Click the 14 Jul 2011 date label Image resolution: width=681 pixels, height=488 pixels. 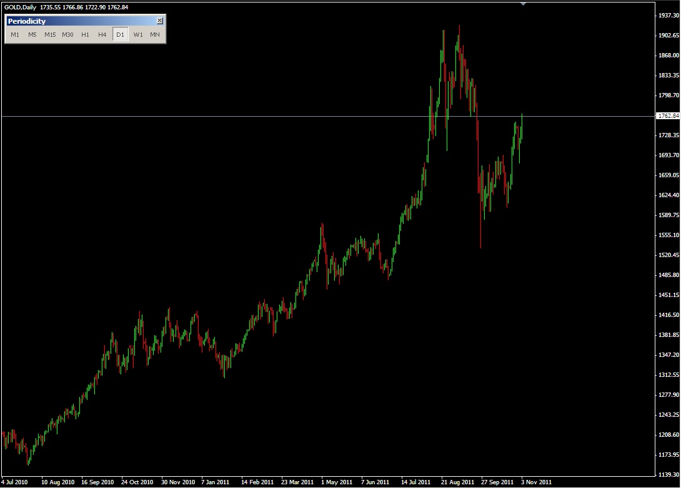click(x=415, y=482)
